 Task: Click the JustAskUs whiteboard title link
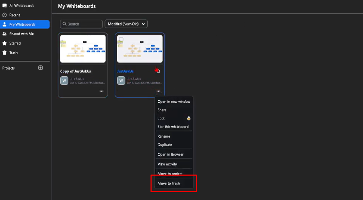pos(125,71)
